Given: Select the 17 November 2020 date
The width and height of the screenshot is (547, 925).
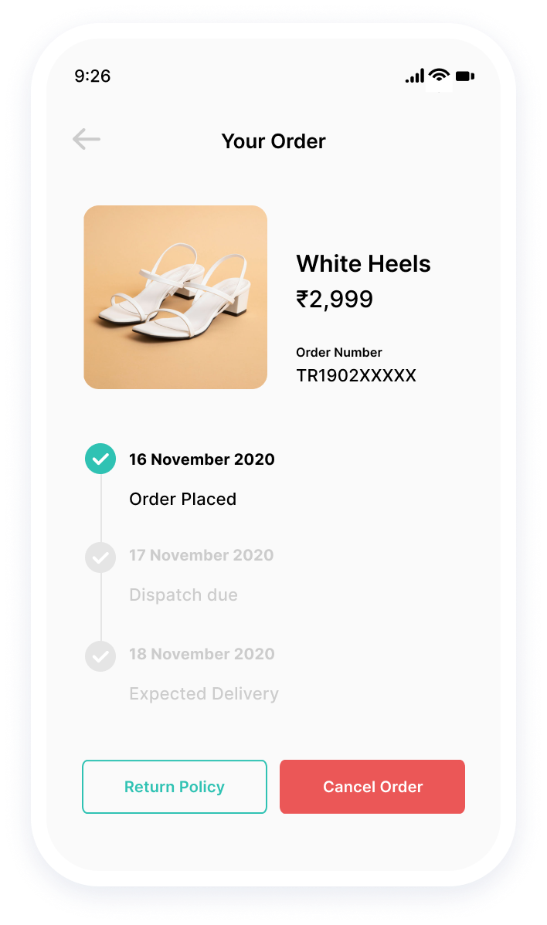Looking at the screenshot, I should point(202,555).
